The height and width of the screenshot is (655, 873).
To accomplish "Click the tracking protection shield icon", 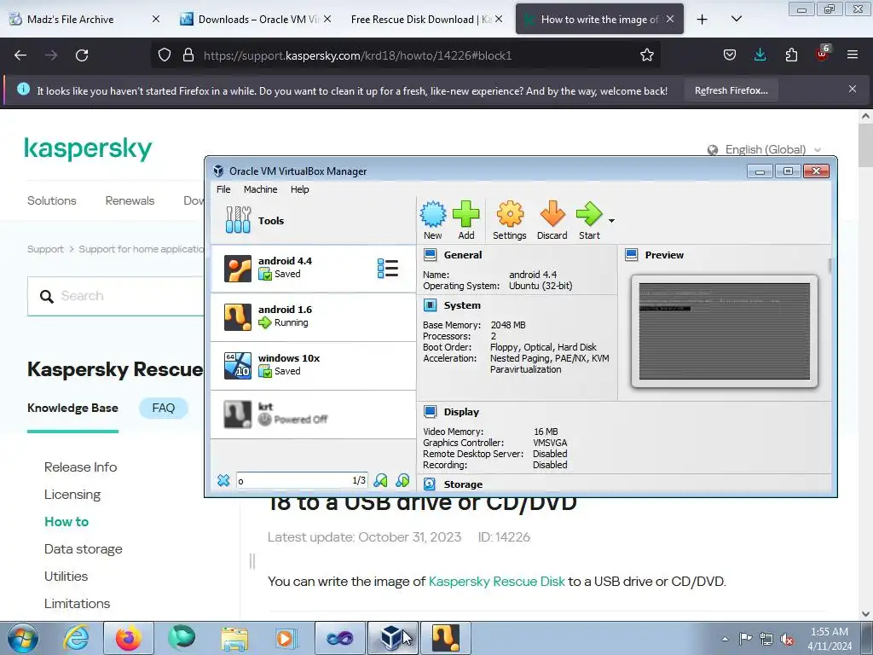I will pyautogui.click(x=165, y=55).
